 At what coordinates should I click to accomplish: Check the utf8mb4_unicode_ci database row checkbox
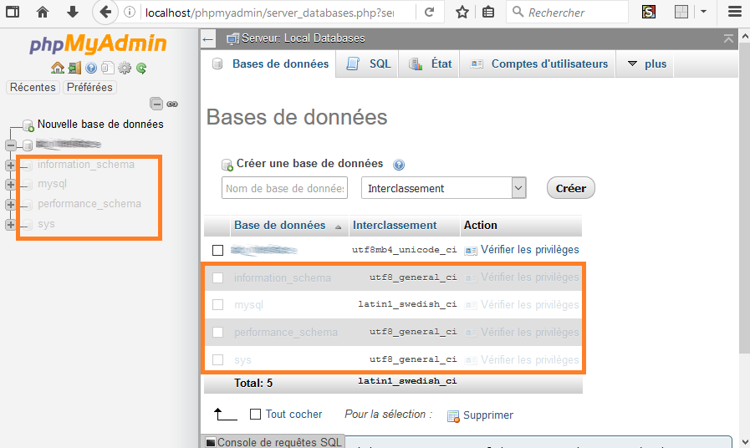(x=217, y=250)
